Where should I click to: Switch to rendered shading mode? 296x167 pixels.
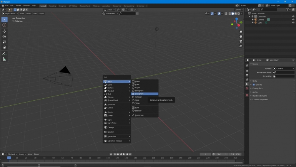239,13
